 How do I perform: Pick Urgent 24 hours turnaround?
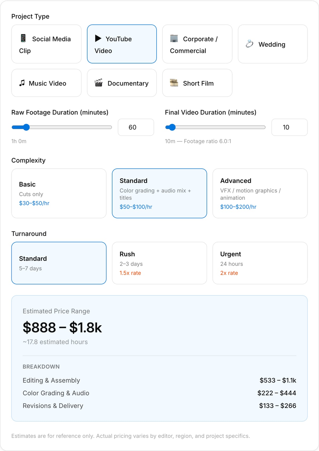coord(260,263)
